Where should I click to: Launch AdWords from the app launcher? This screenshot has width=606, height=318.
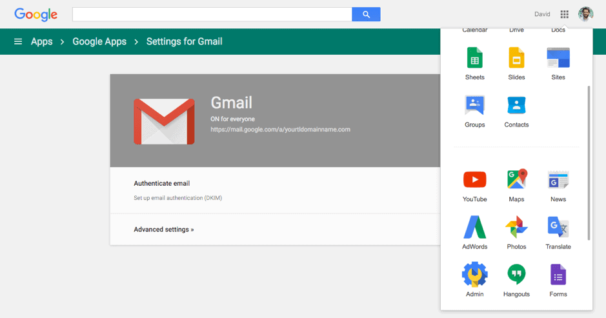tap(474, 228)
